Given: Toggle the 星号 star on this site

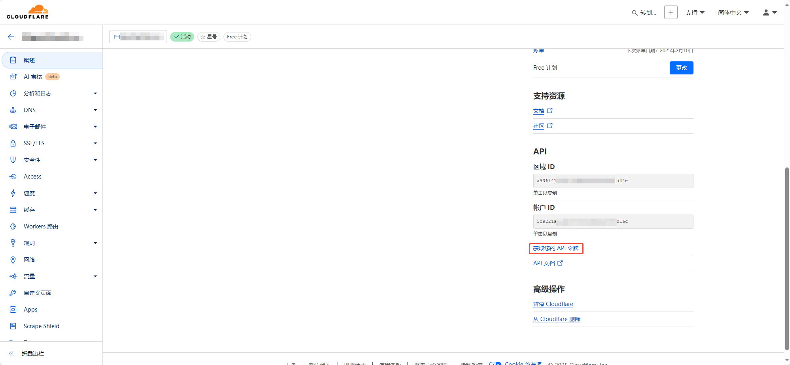Looking at the screenshot, I should pos(209,37).
